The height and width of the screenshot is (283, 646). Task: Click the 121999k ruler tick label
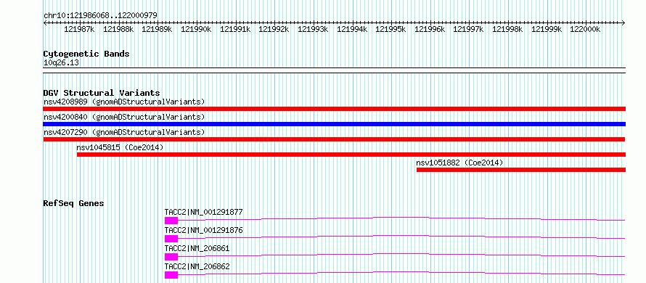(x=547, y=29)
